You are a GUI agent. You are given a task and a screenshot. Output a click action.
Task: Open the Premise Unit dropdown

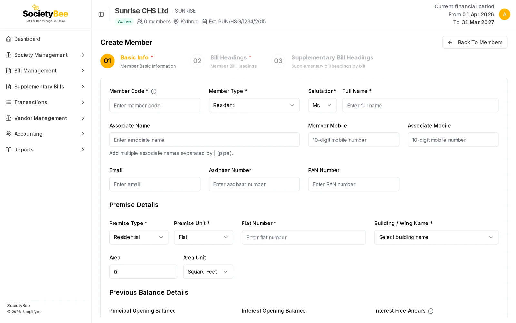click(203, 237)
